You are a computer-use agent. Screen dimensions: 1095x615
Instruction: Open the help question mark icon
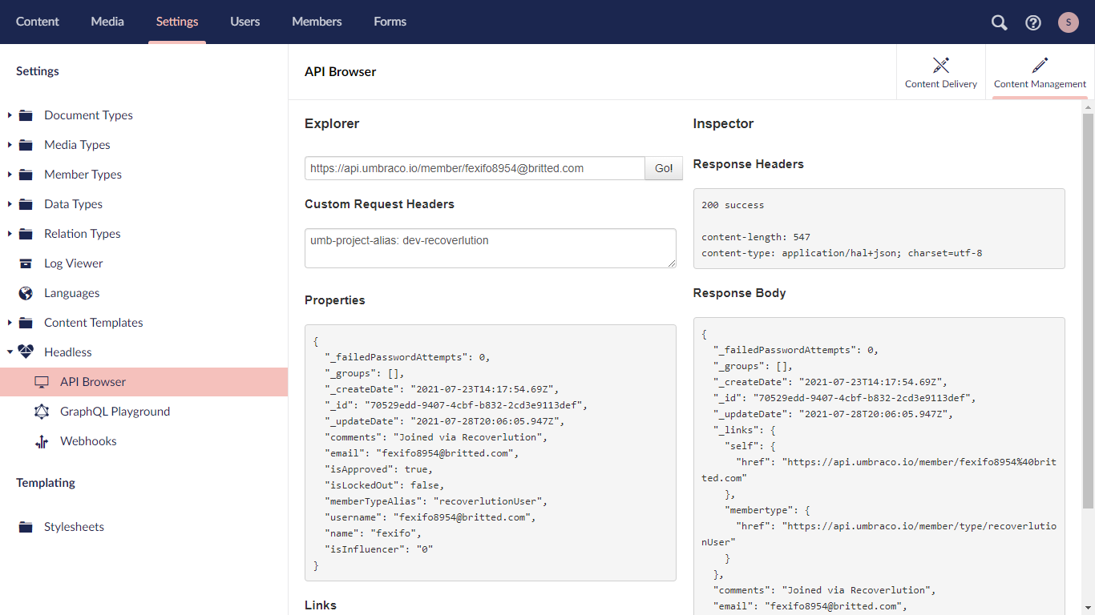click(x=1033, y=22)
